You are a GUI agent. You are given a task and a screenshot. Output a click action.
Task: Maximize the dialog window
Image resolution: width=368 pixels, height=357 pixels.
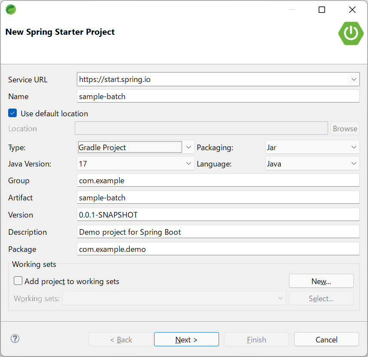click(322, 9)
